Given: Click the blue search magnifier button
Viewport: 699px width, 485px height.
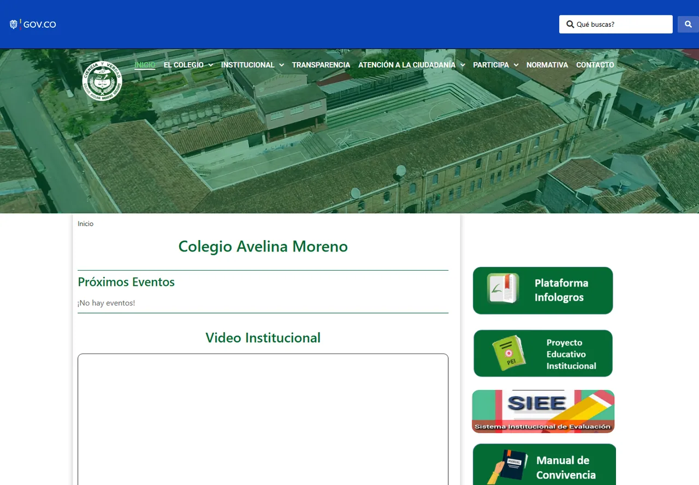Looking at the screenshot, I should tap(688, 25).
